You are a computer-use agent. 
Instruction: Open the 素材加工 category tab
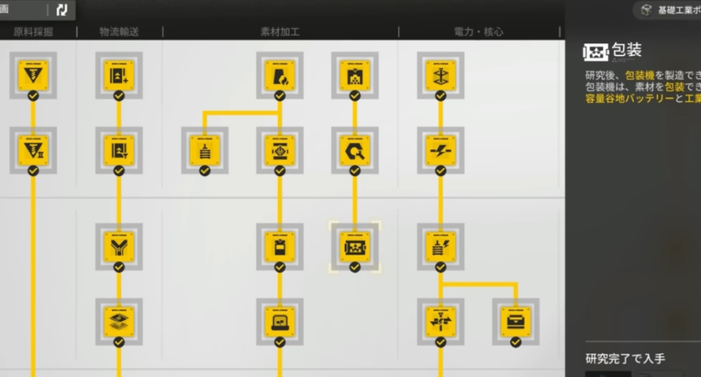tap(280, 31)
